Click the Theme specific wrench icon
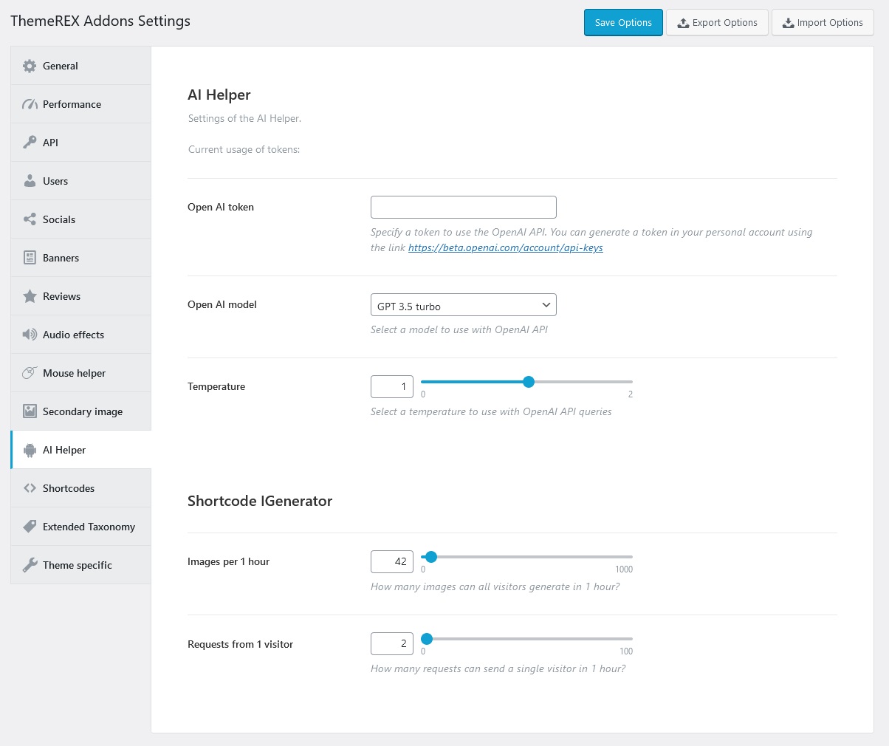The image size is (889, 746). (30, 565)
